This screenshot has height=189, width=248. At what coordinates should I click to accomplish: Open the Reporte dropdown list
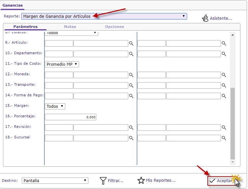(104, 16)
